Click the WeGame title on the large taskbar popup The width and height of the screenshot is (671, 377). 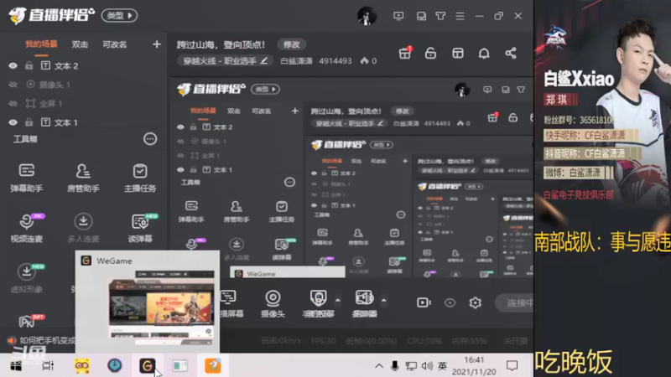pos(114,261)
